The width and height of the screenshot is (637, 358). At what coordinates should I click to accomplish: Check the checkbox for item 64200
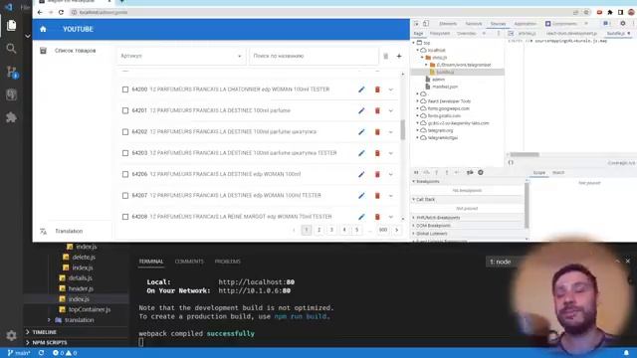(125, 89)
